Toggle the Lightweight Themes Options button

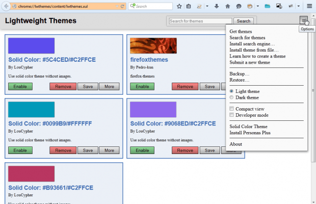pyautogui.click(x=304, y=20)
